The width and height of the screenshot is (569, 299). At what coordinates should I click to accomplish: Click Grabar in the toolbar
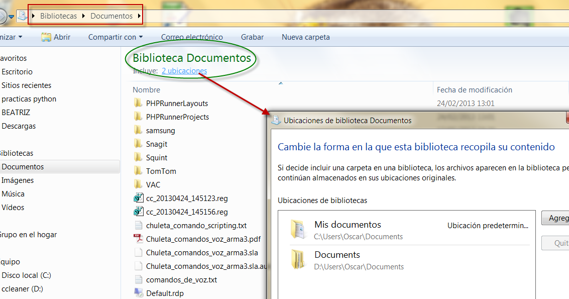pyautogui.click(x=252, y=37)
